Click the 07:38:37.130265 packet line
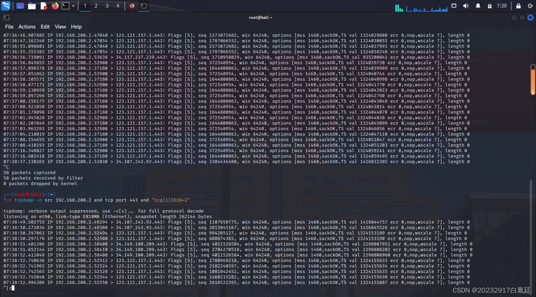The width and height of the screenshot is (536, 297). 237,162
